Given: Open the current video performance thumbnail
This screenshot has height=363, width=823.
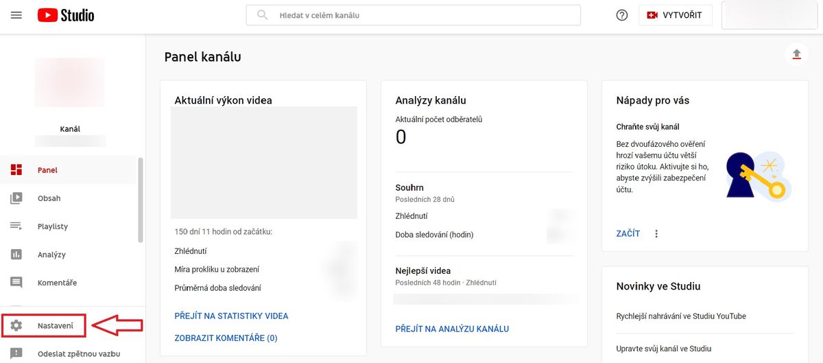Looking at the screenshot, I should pos(264,162).
